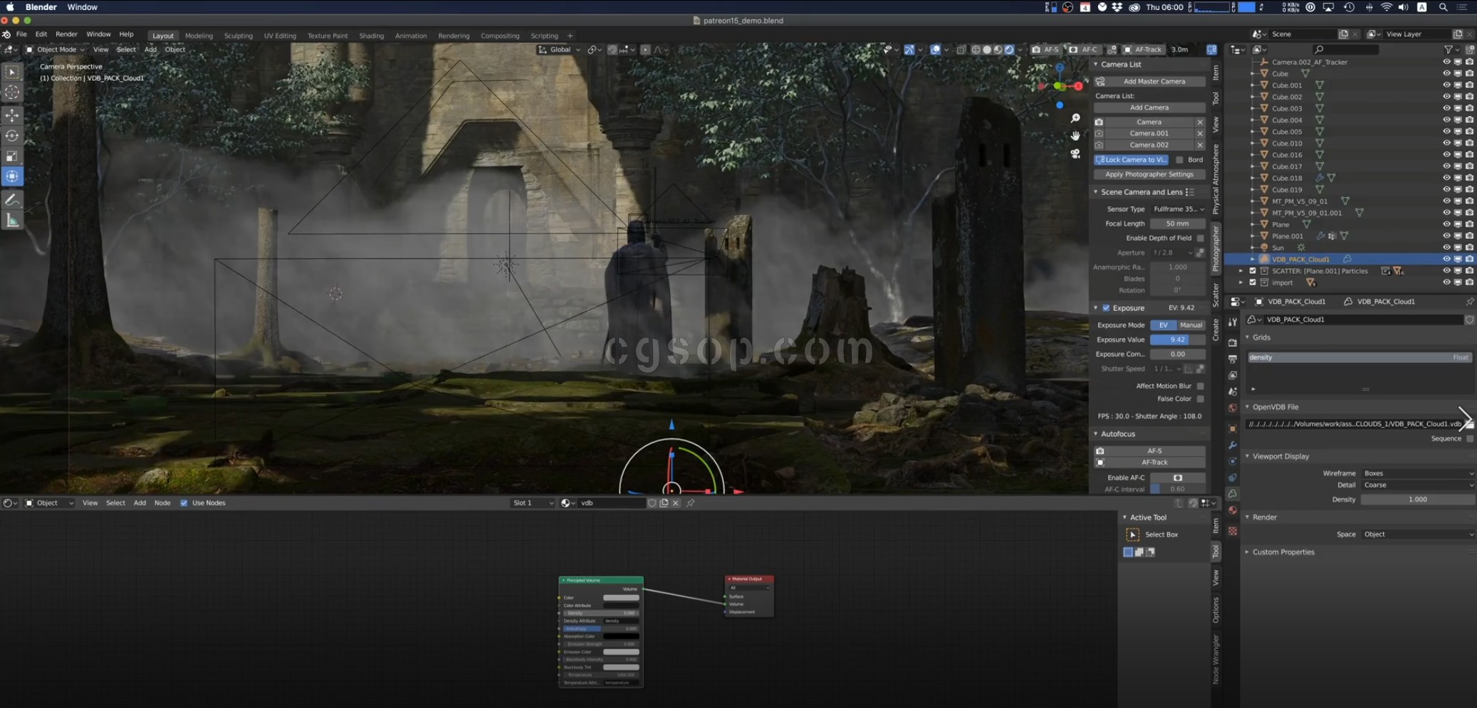Browse for OpenVDB file with folder icon
The width and height of the screenshot is (1477, 708).
click(1469, 424)
